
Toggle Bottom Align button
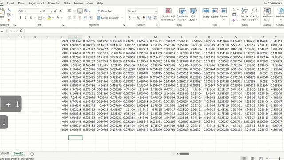tap(80, 11)
